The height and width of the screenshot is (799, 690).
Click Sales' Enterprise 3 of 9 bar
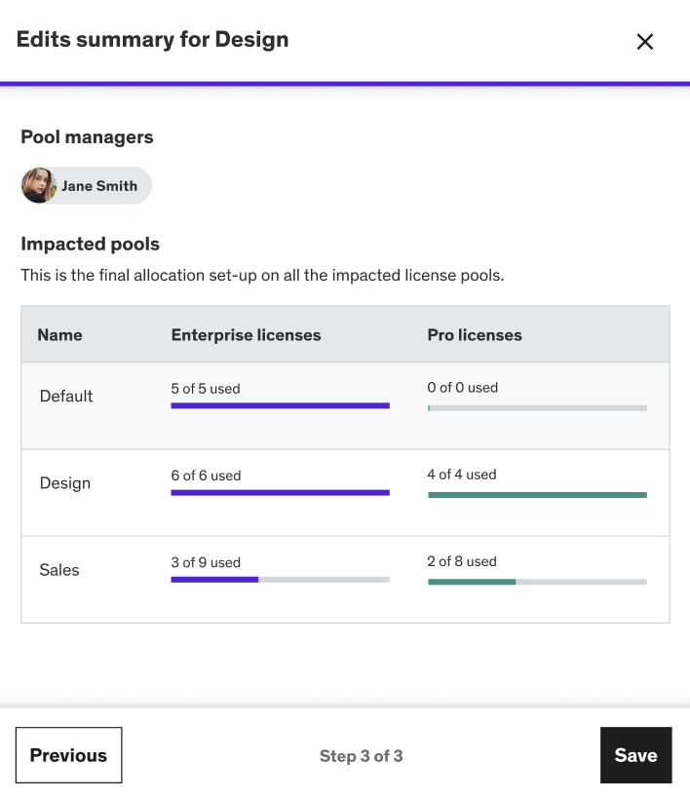pyautogui.click(x=280, y=580)
